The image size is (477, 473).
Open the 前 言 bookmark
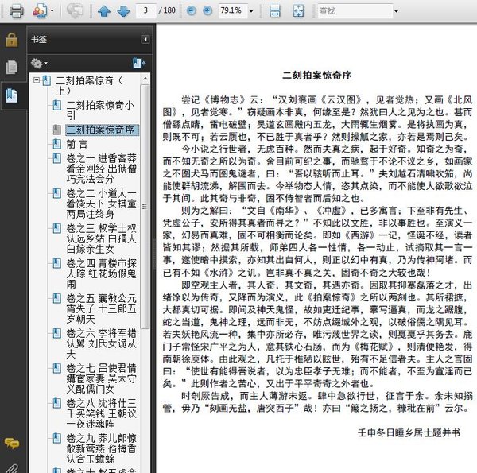point(77,144)
